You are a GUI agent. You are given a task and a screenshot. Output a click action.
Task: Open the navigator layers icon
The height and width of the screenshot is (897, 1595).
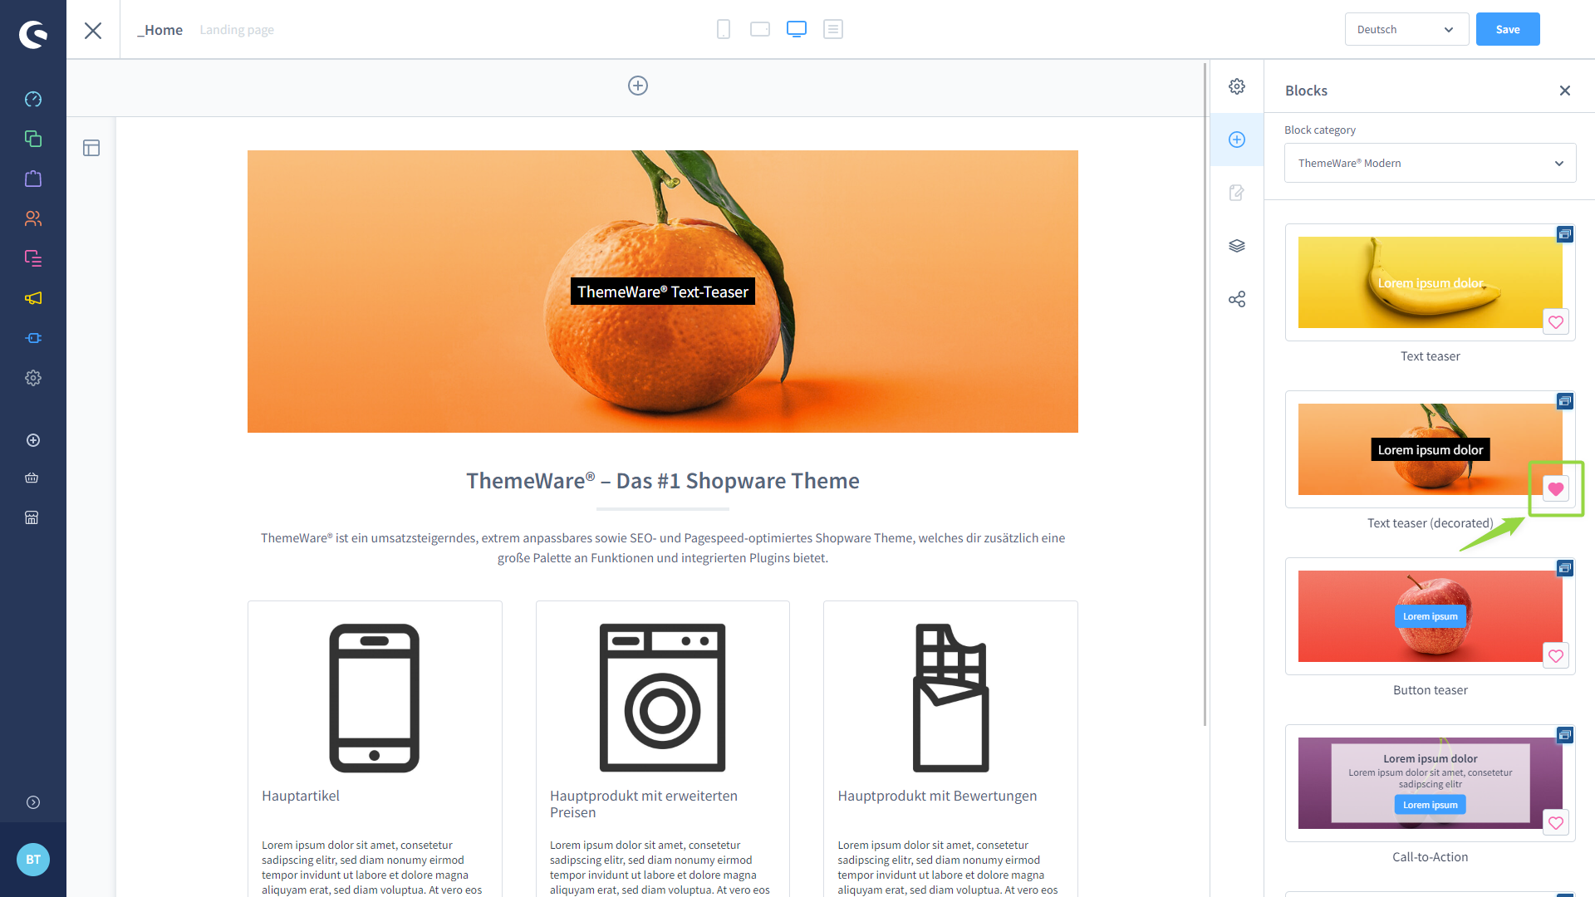[1237, 246]
